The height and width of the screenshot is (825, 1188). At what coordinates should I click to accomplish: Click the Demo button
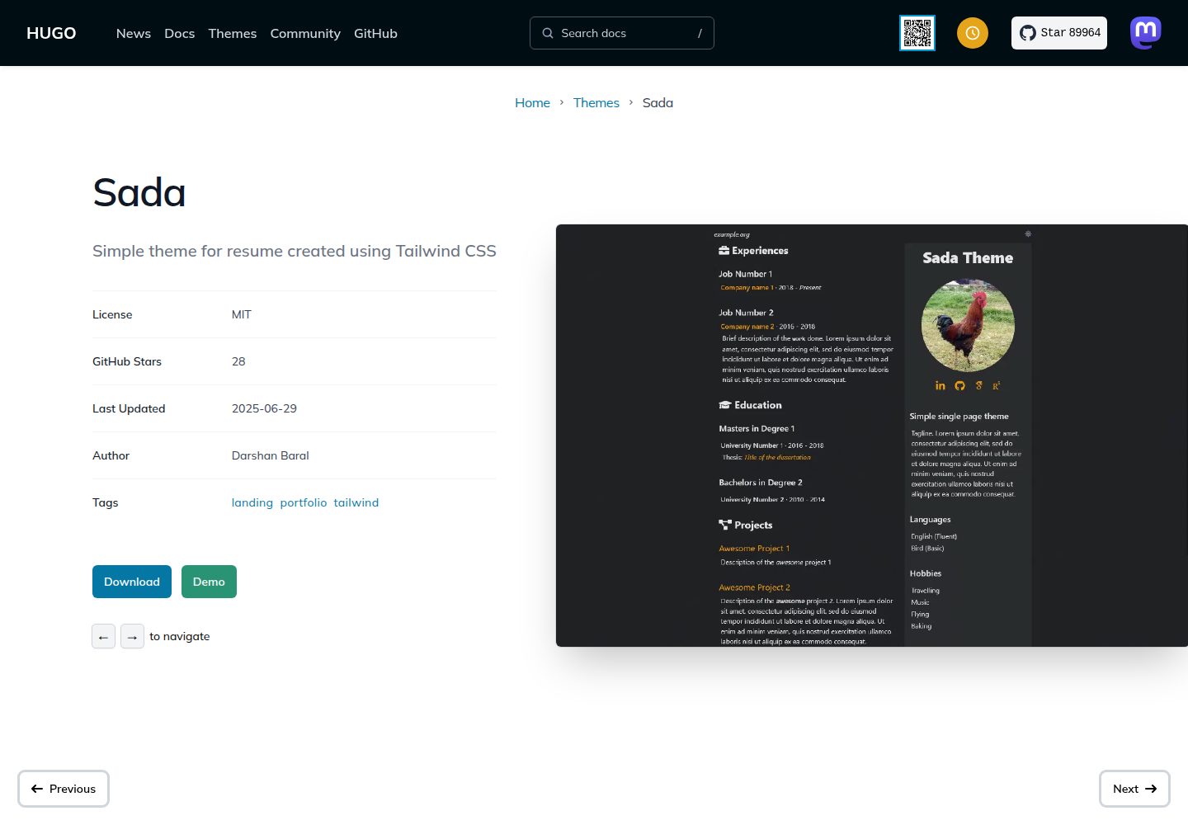click(x=209, y=582)
